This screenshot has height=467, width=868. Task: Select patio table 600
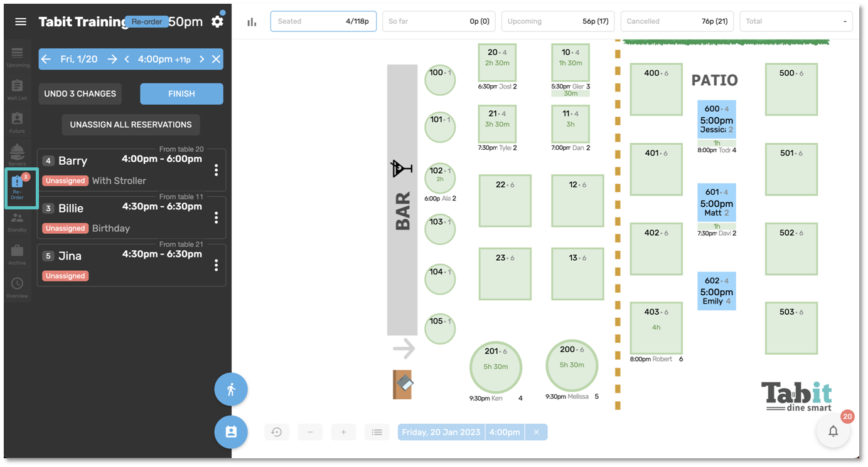coord(716,119)
